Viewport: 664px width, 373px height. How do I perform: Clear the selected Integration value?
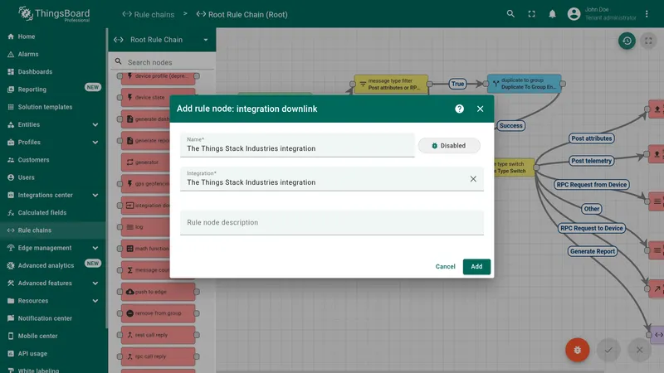click(x=473, y=179)
